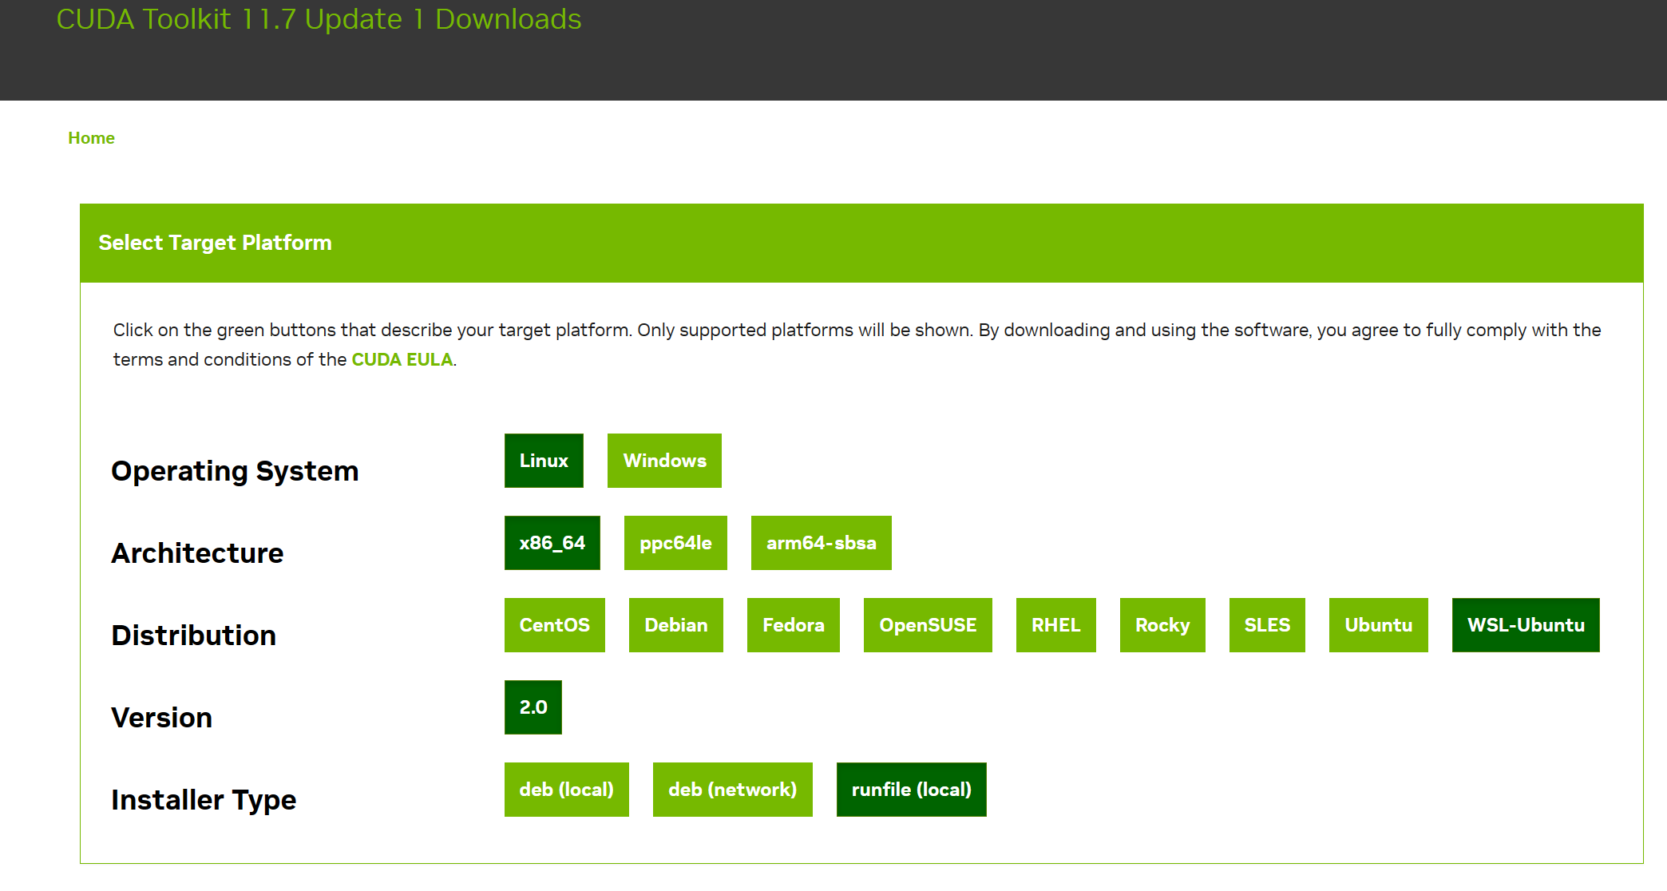Select Rocky distribution
1667x891 pixels.
point(1162,625)
